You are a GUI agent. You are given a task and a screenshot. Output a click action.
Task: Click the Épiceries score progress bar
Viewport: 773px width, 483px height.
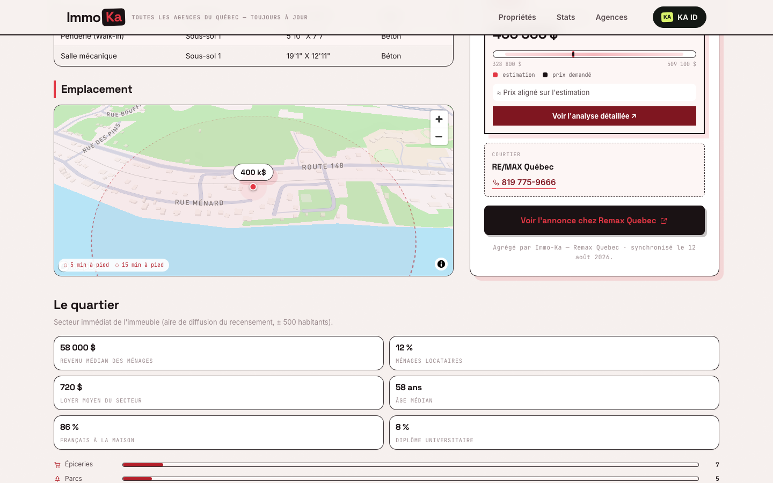pyautogui.click(x=411, y=465)
